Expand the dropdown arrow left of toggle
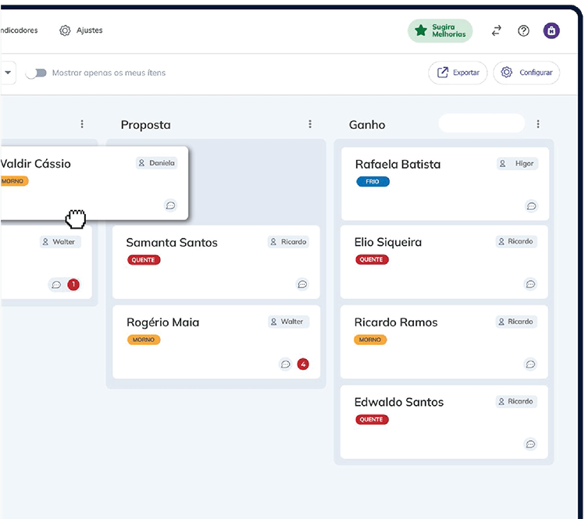This screenshot has height=519, width=585. 8,73
